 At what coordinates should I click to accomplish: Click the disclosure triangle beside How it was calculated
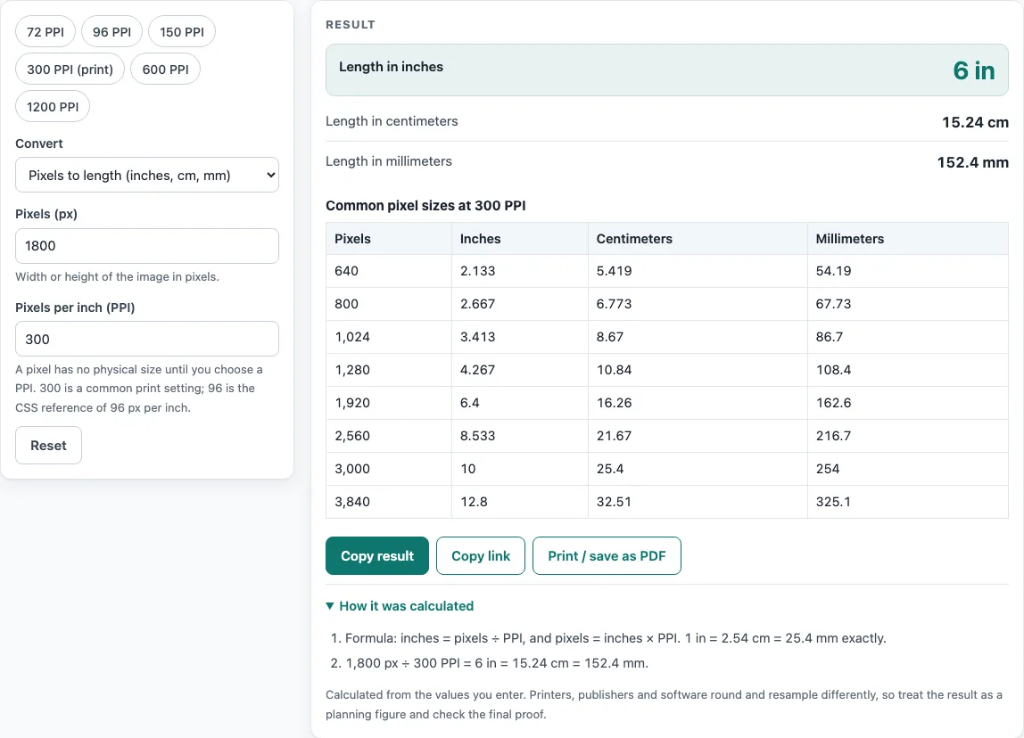point(330,606)
